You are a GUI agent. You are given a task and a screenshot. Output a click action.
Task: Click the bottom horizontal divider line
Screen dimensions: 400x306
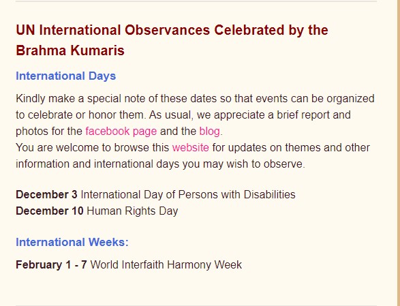pos(196,305)
